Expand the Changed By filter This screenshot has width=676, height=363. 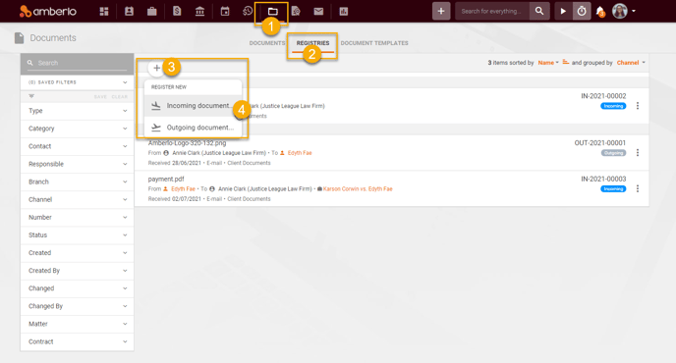[78, 306]
